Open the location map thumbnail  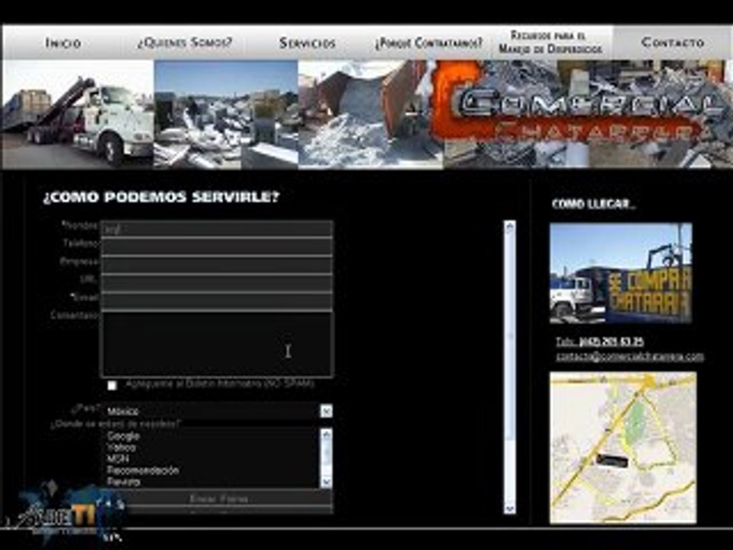click(x=623, y=448)
